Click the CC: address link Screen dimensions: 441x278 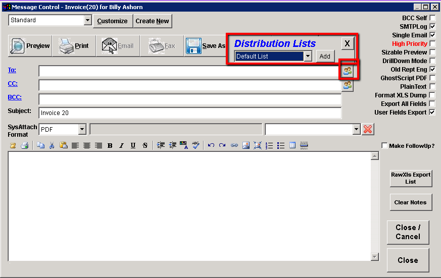coord(13,84)
